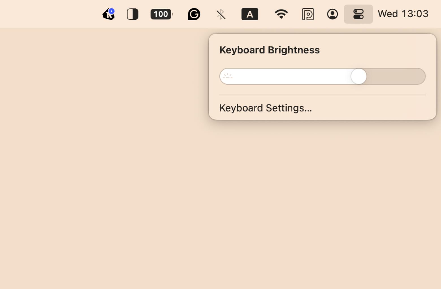
Task: Open the user account icon menu
Action: point(332,14)
